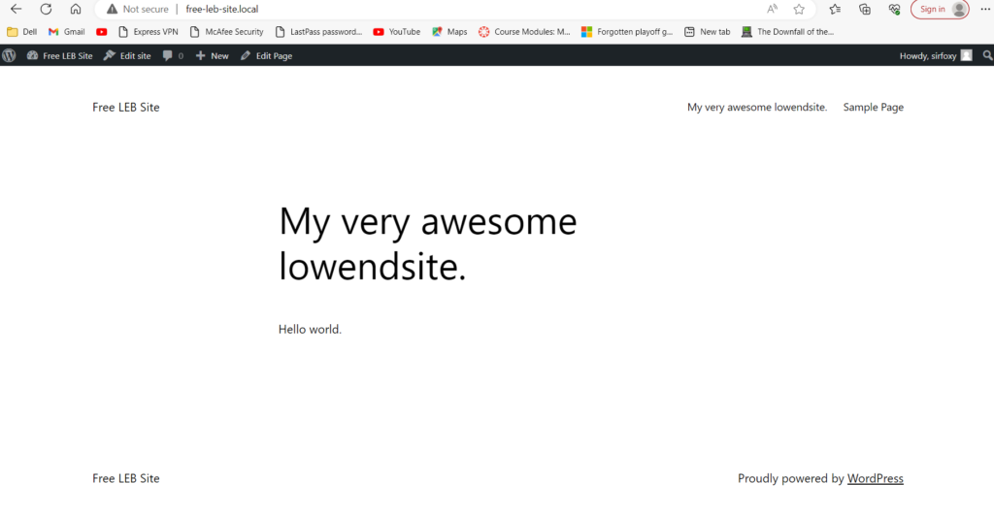Open browser Collections icon
The image size is (994, 516).
[x=865, y=9]
